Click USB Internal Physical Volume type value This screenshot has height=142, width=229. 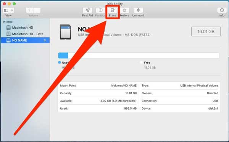(199, 86)
